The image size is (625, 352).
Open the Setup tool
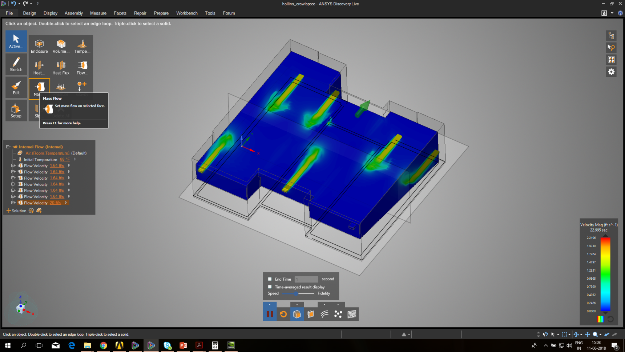(x=16, y=111)
